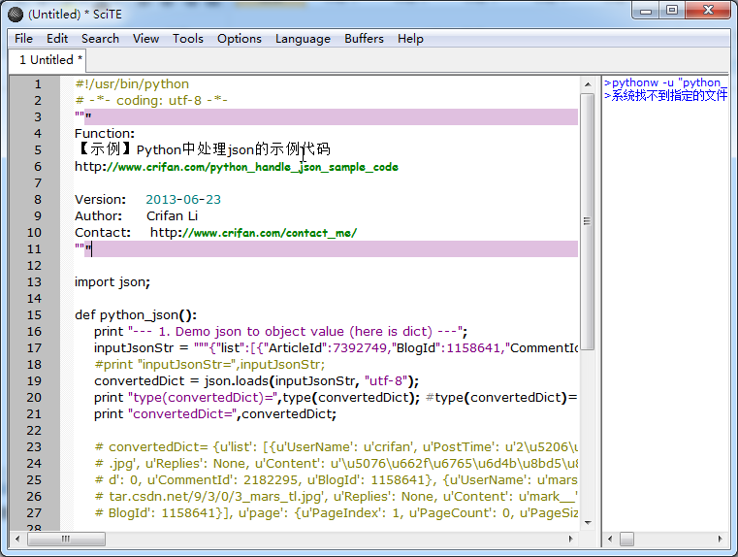The image size is (738, 557).
Task: Click the editor's vertical scrollbar thumb
Action: pyautogui.click(x=587, y=223)
